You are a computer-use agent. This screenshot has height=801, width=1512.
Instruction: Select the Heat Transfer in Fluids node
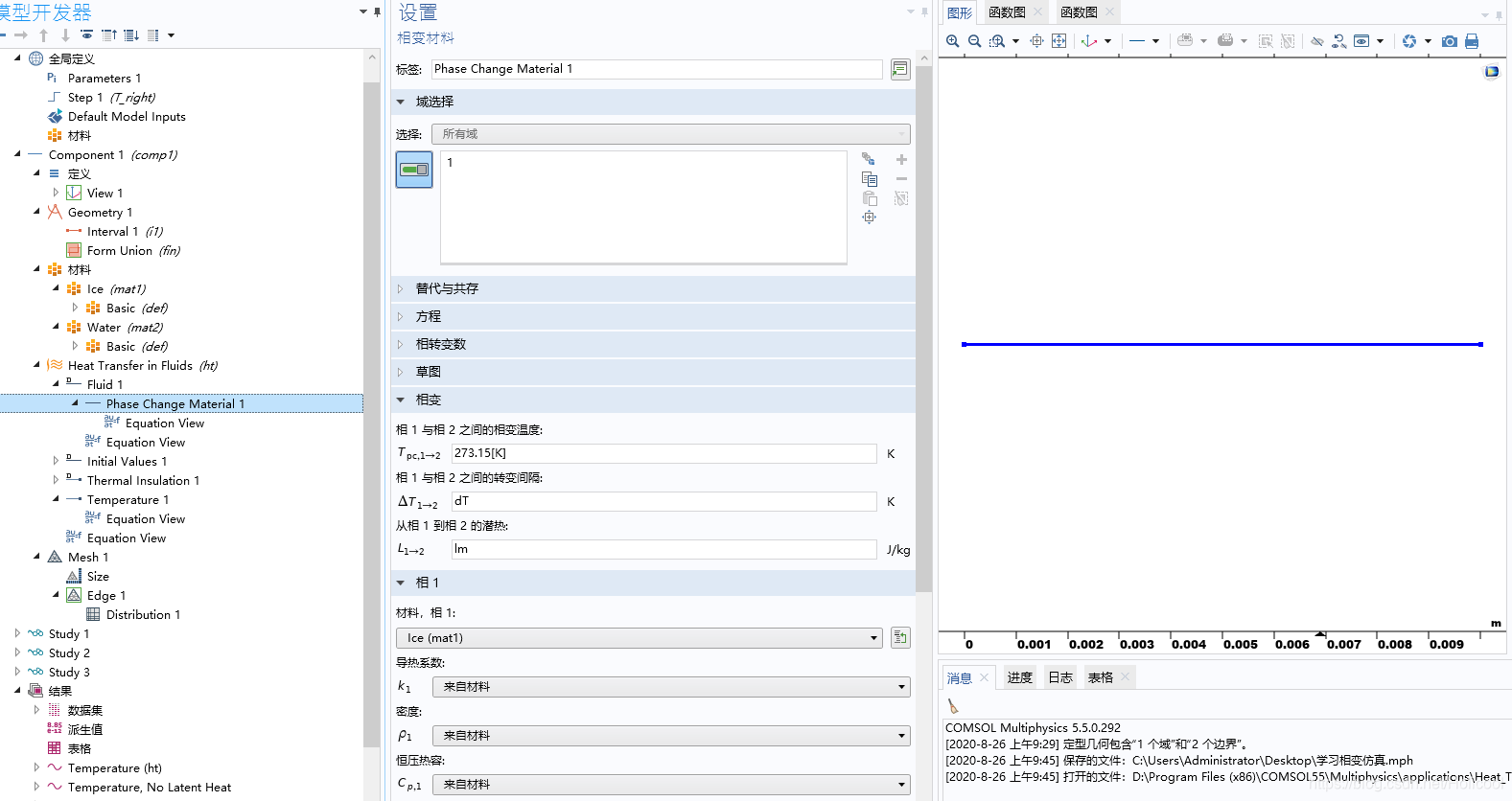click(142, 365)
